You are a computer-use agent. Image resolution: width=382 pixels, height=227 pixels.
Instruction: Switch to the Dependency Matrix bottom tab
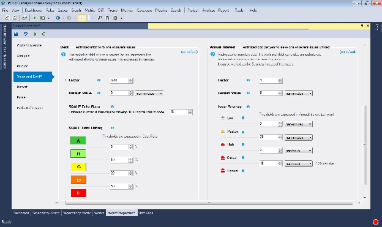[77, 213]
